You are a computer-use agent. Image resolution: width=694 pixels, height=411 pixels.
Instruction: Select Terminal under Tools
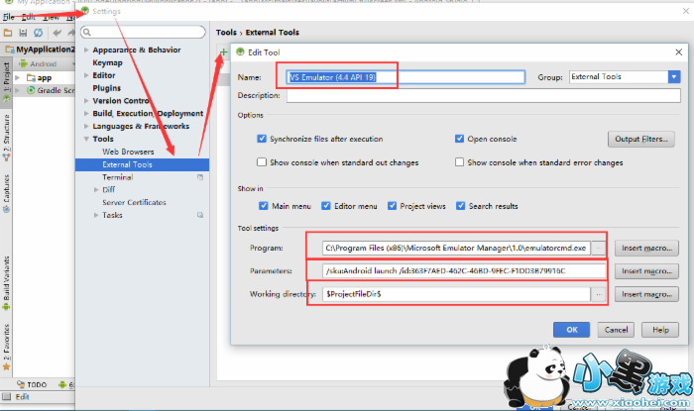[x=118, y=177]
